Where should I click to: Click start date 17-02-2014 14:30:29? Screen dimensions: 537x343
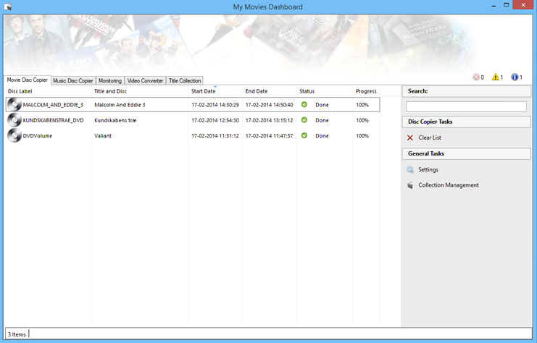[x=215, y=105]
